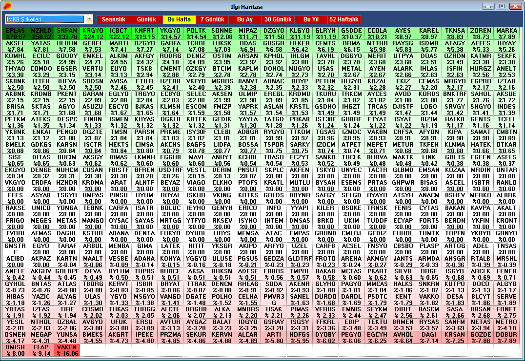This screenshot has width=525, height=361.
Task: Click the IHYAY stock cell
Action: tap(506, 46)
